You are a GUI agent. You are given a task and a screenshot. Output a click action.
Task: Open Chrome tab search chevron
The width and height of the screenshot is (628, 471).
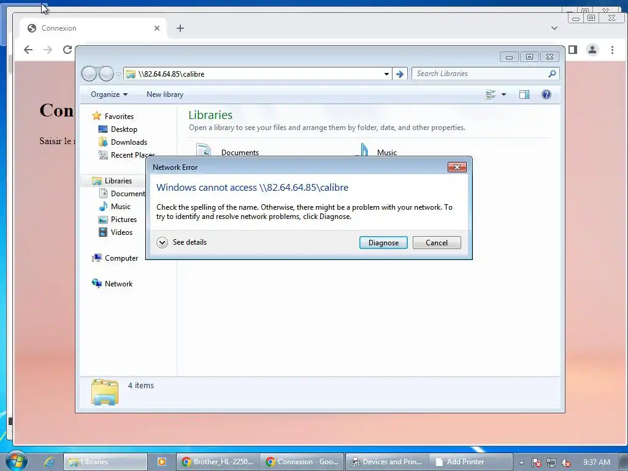[554, 28]
